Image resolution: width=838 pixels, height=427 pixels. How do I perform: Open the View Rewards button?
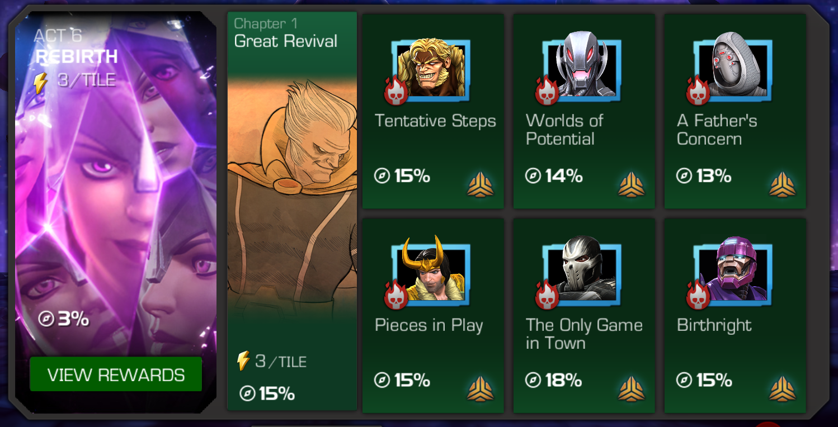pyautogui.click(x=116, y=374)
